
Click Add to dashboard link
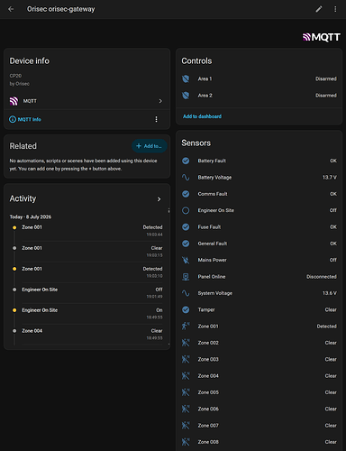point(202,116)
